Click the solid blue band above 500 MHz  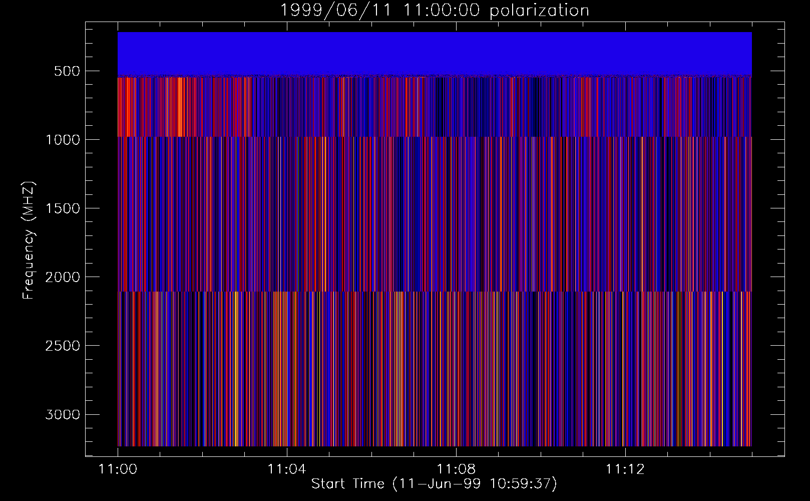pos(435,54)
